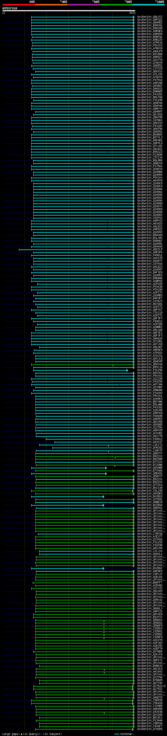Select hit UniRef100_Q3TED1

tap(150, 499)
